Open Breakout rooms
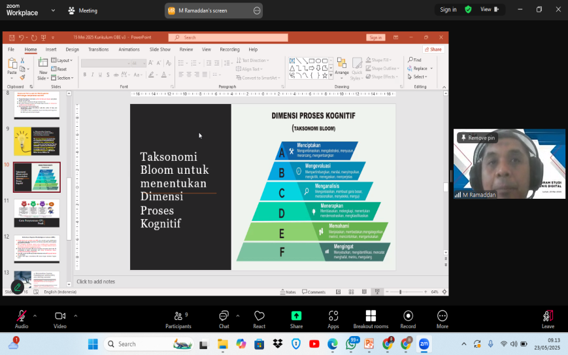568x355 pixels. click(x=371, y=316)
